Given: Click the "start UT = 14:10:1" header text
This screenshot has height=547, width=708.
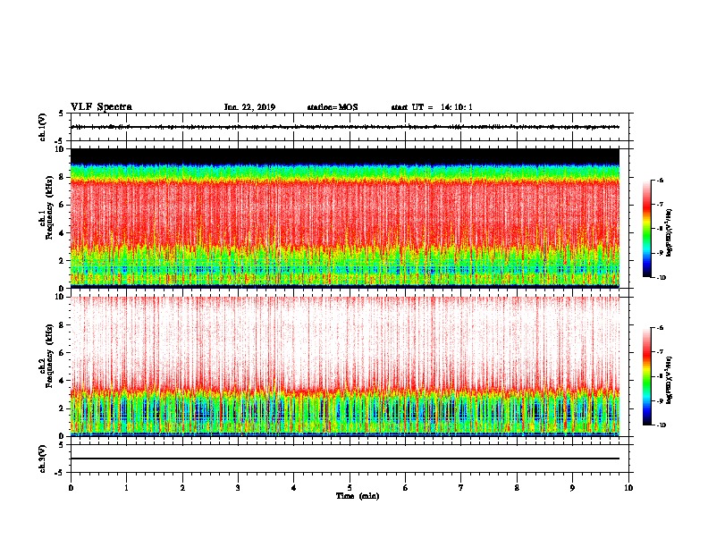Looking at the screenshot, I should [x=432, y=107].
